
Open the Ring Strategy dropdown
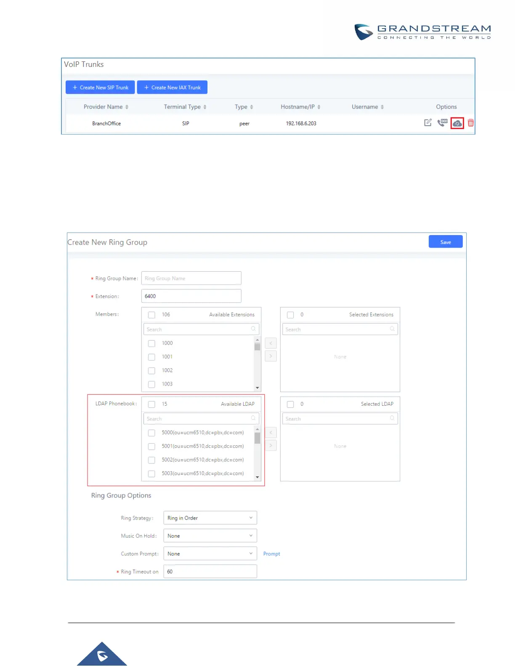click(210, 518)
